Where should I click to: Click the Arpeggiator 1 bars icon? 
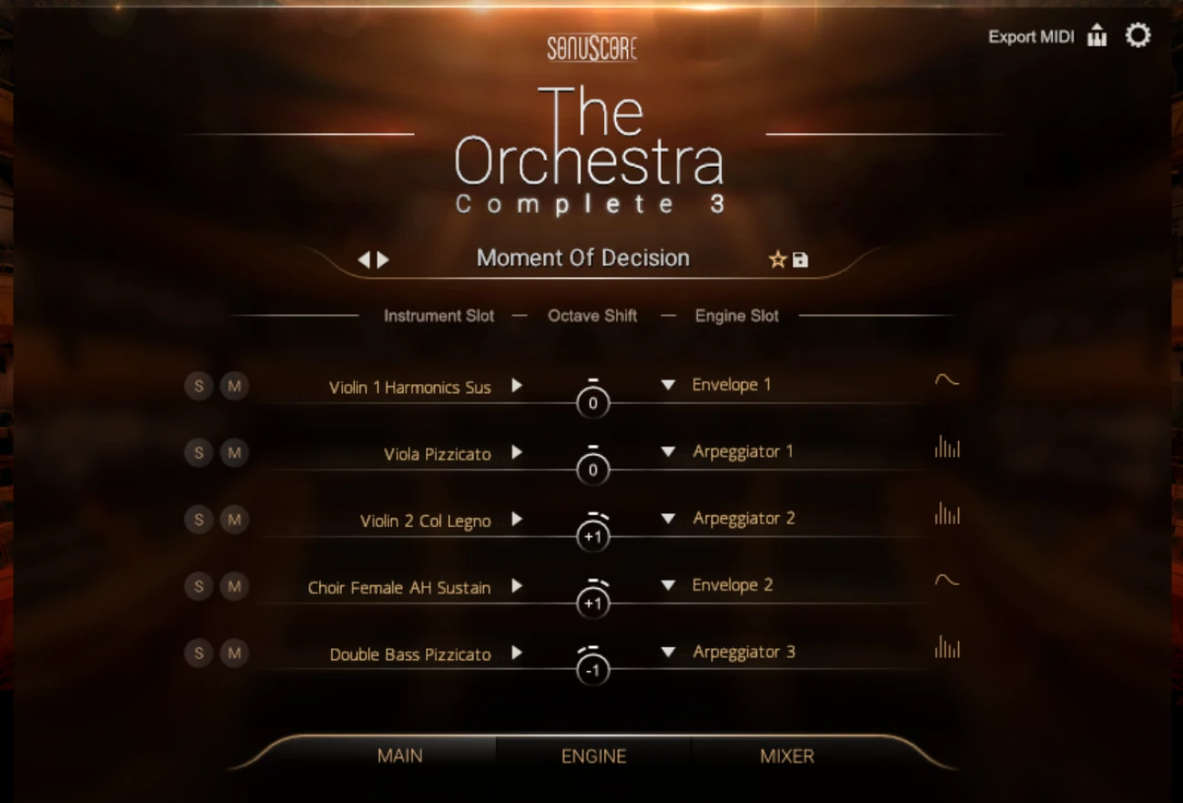point(946,447)
